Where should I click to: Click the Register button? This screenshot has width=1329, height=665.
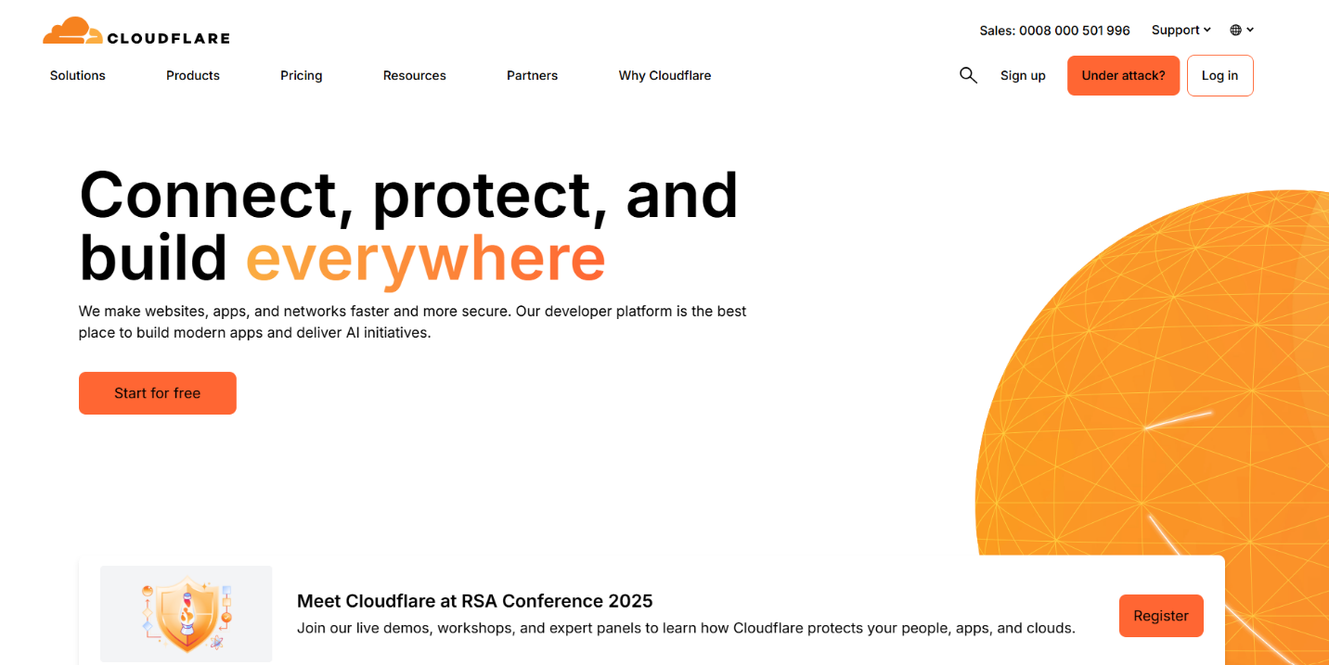[1161, 616]
